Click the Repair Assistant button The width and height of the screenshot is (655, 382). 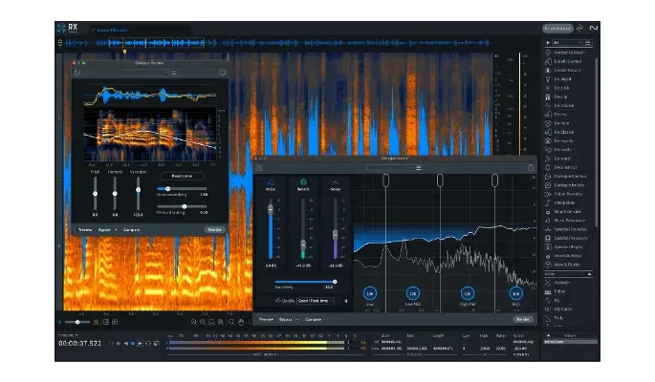tap(557, 29)
